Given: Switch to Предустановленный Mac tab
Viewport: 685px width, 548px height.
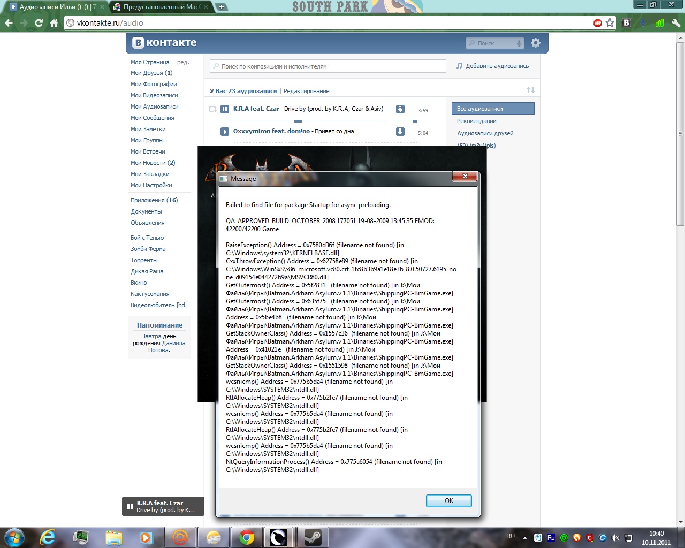Looking at the screenshot, I should [x=162, y=7].
